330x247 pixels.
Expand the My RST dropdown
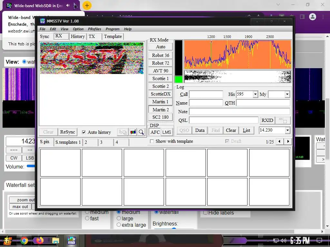[x=287, y=94]
